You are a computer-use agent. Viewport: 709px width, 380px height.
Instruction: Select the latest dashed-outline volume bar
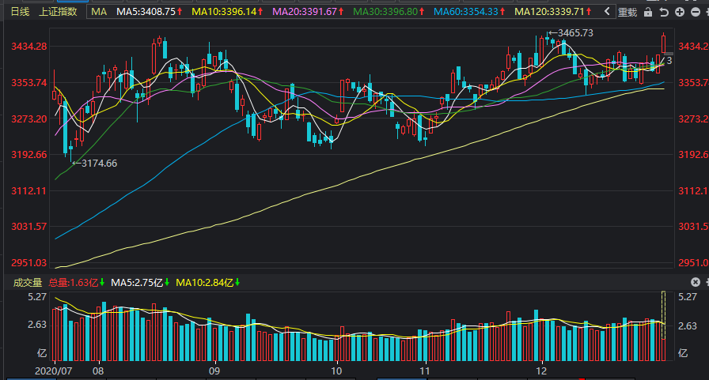pos(663,315)
